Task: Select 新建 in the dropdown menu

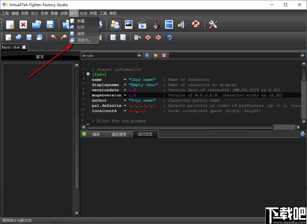Action: click(x=84, y=21)
